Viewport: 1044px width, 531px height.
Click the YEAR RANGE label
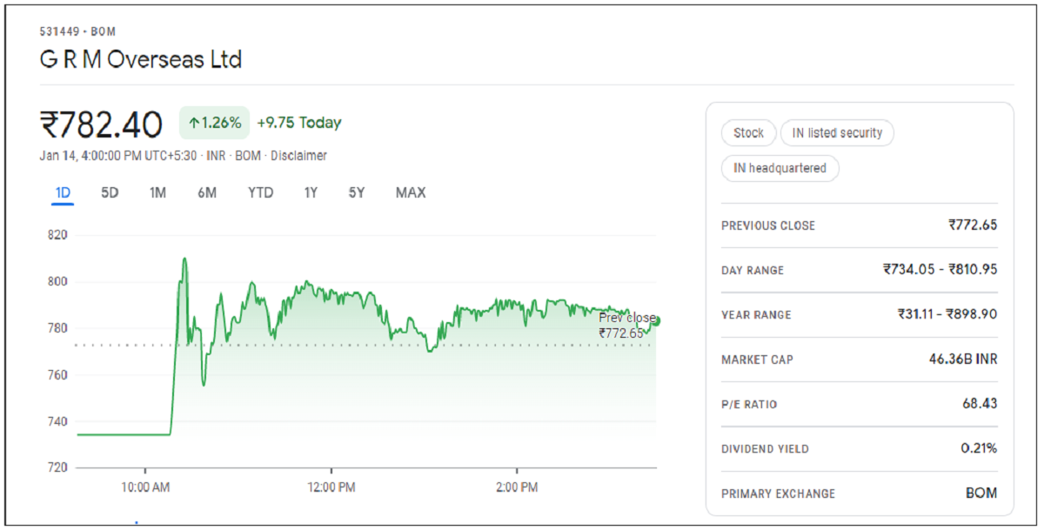tap(756, 315)
